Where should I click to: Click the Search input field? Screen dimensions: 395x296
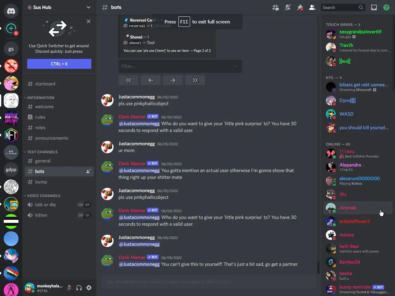tap(339, 7)
